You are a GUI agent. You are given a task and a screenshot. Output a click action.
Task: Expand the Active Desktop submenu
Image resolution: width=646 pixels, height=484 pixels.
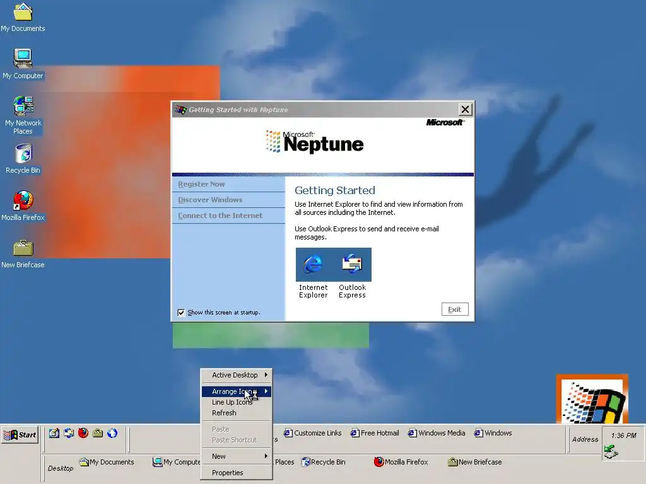click(x=237, y=375)
